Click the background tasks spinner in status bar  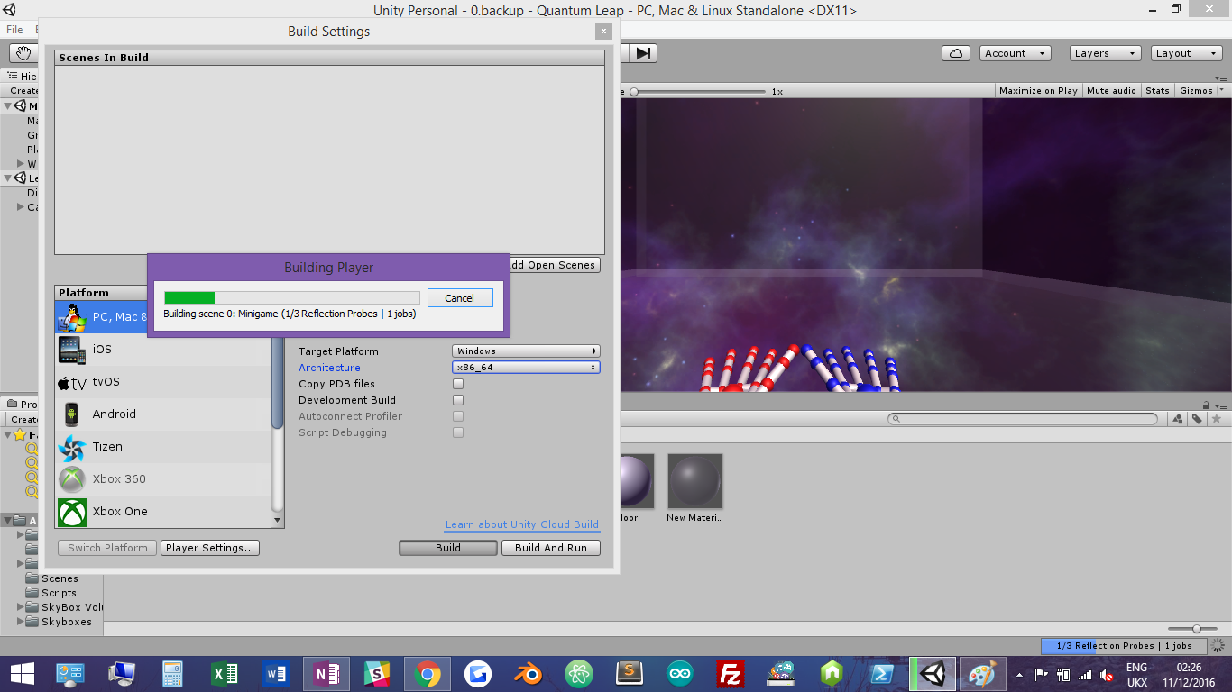(x=1218, y=645)
